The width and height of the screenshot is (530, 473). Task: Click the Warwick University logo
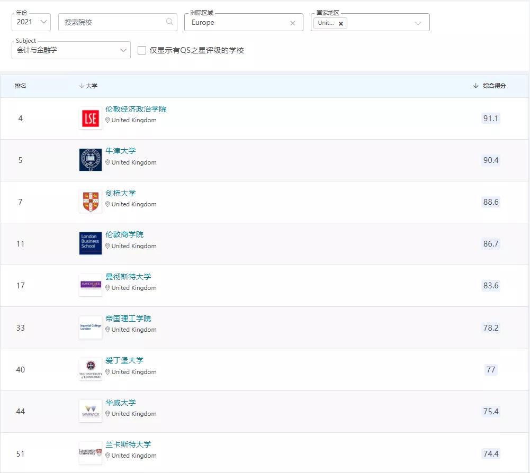click(x=90, y=411)
